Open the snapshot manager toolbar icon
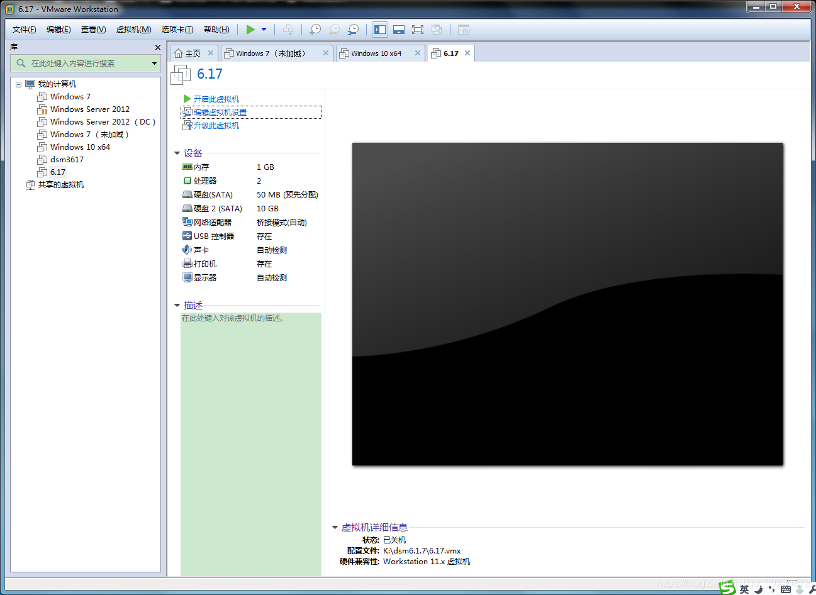The image size is (816, 595). click(354, 30)
